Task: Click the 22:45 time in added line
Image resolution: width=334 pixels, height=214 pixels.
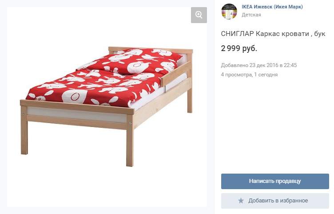Action: pyautogui.click(x=290, y=65)
